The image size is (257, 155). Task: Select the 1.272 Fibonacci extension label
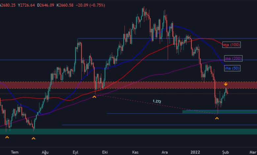tap(157, 102)
